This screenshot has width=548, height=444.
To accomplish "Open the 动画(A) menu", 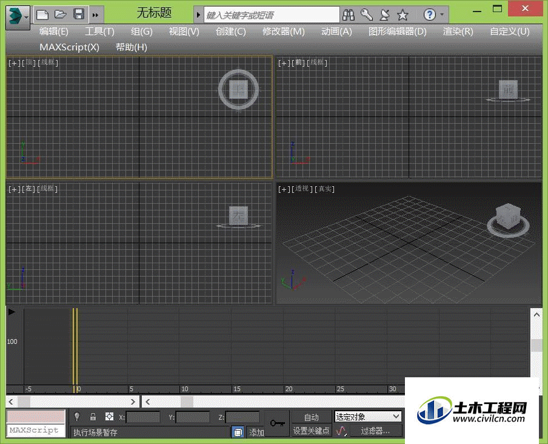I will click(336, 32).
